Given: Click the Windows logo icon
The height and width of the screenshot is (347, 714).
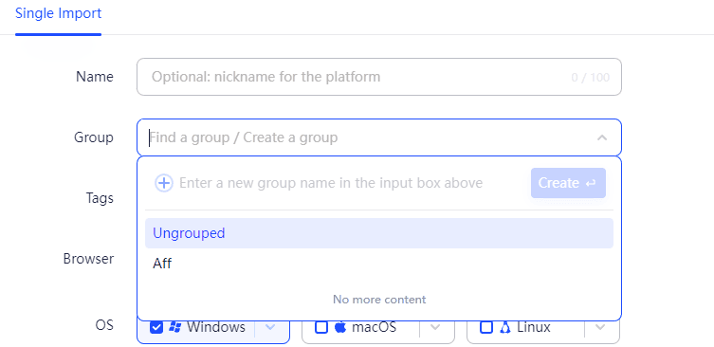Looking at the screenshot, I should pyautogui.click(x=174, y=327).
